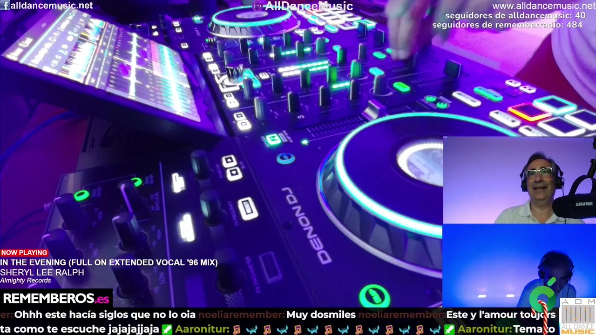This screenshot has width=596, height=335.
Task: Click green glowing round button at deck bottom
Action: pyautogui.click(x=374, y=297)
